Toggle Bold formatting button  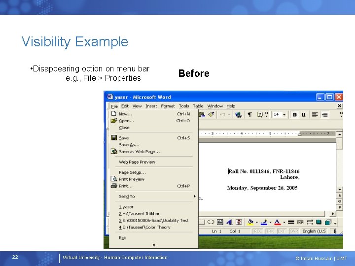[x=294, y=115]
